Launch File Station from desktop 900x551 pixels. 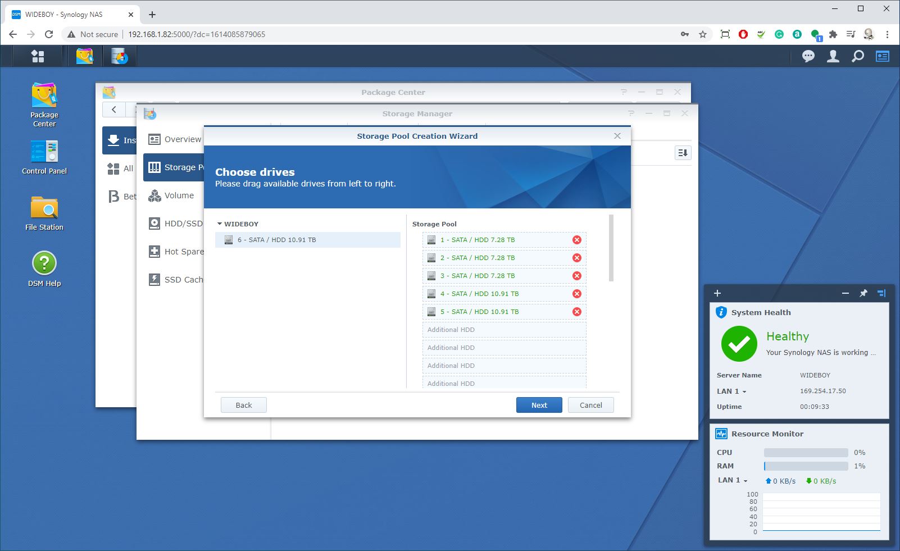click(x=44, y=213)
